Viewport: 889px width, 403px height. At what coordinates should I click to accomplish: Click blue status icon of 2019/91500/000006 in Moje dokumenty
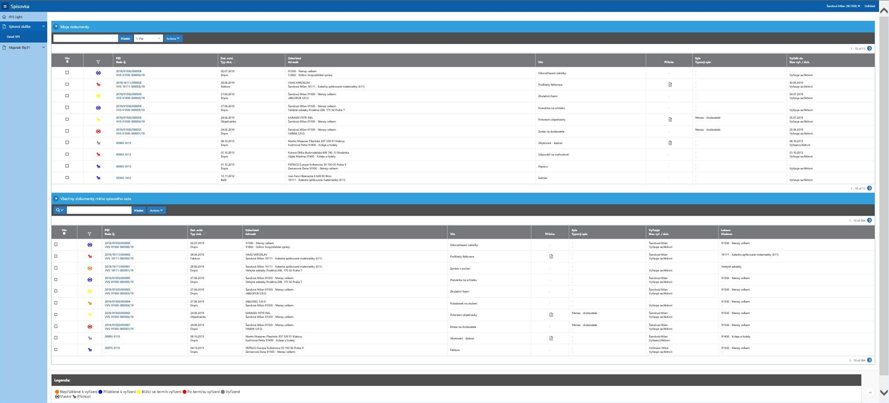[98, 73]
